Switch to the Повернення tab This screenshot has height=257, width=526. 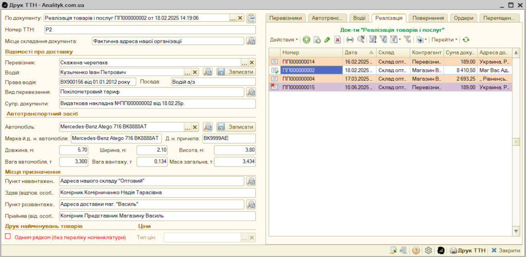coord(428,18)
